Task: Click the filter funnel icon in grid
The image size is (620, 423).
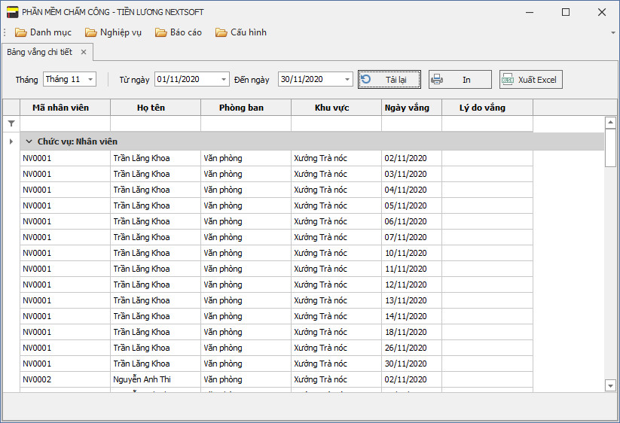Action: click(11, 123)
